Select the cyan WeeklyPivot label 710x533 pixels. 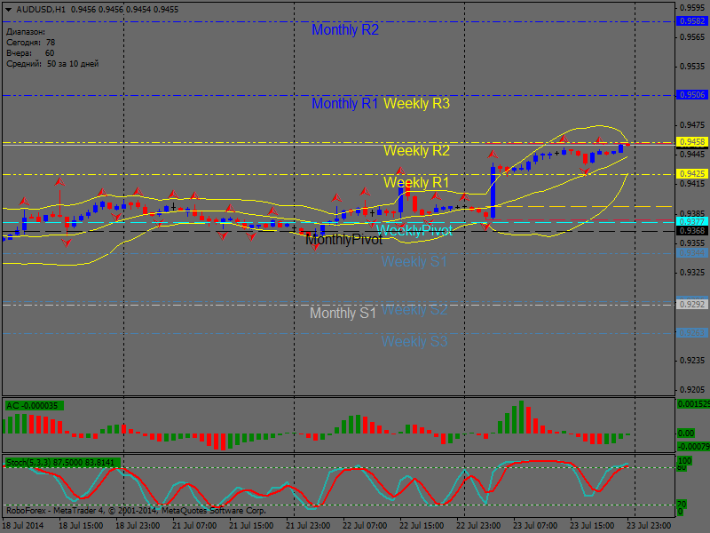pyautogui.click(x=414, y=231)
